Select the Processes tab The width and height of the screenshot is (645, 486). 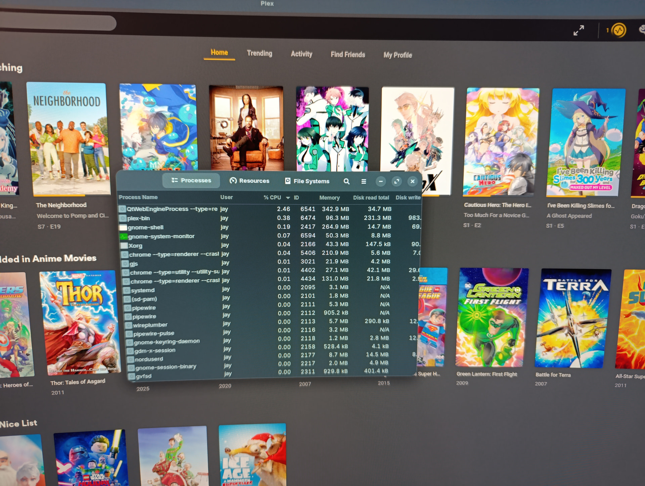coord(191,180)
